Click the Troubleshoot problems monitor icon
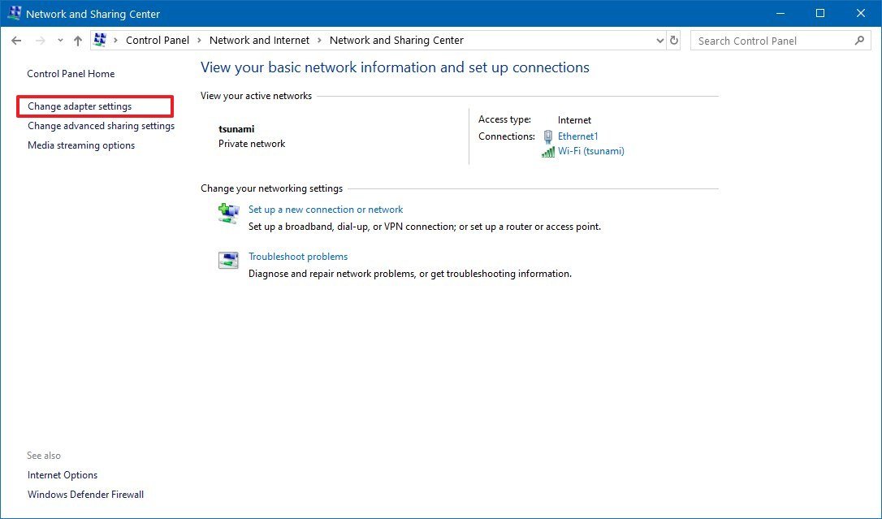 [x=228, y=260]
